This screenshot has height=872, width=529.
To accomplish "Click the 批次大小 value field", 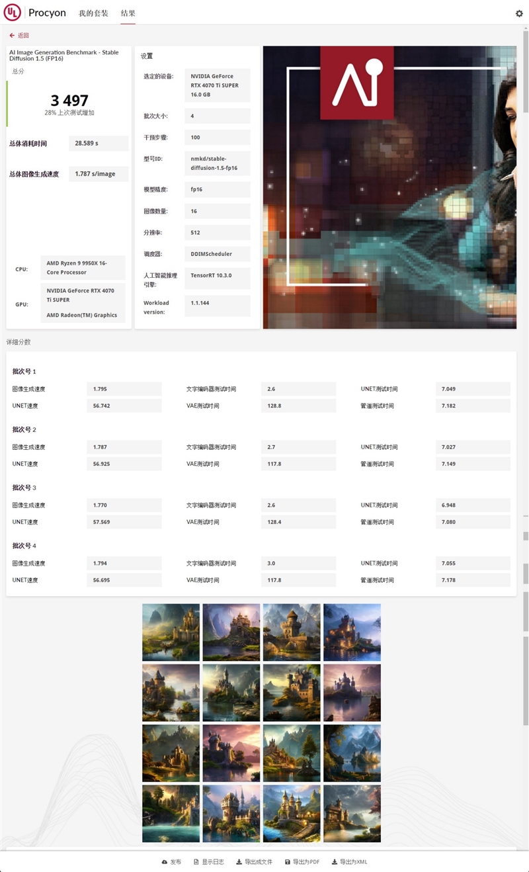I will [x=218, y=116].
